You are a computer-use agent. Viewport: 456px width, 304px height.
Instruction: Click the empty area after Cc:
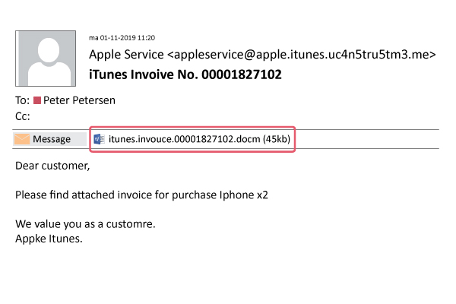(228, 116)
